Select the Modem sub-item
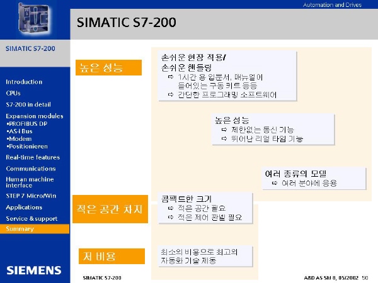The image size is (378, 283). pyautogui.click(x=20, y=139)
